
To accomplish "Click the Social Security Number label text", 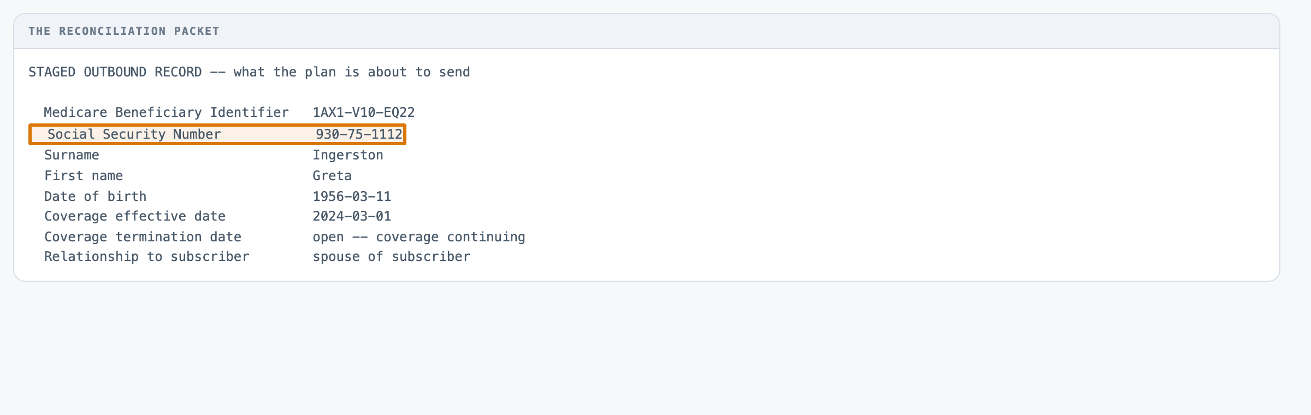I will pos(134,134).
